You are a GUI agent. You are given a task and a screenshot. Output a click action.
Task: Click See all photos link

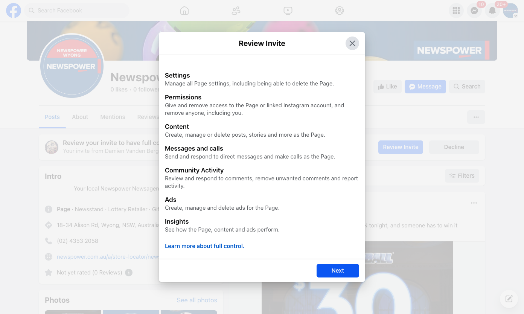point(197,300)
